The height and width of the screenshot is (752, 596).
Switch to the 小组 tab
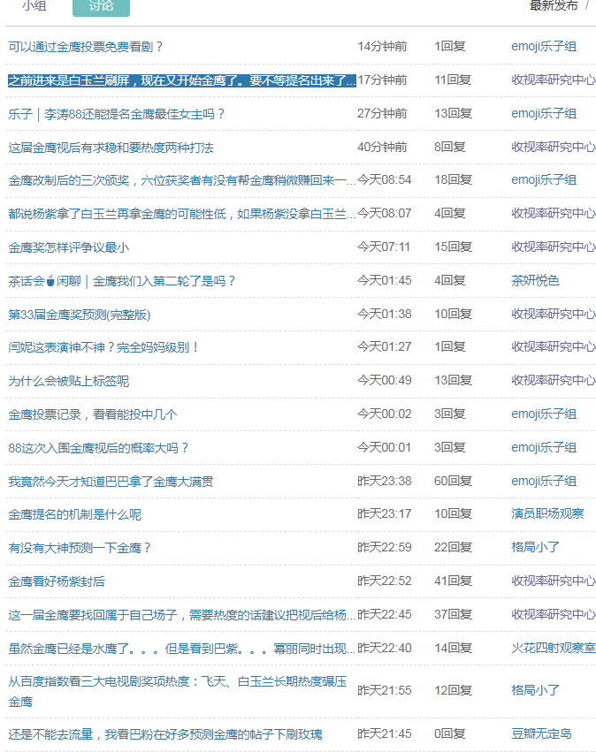pyautogui.click(x=34, y=6)
